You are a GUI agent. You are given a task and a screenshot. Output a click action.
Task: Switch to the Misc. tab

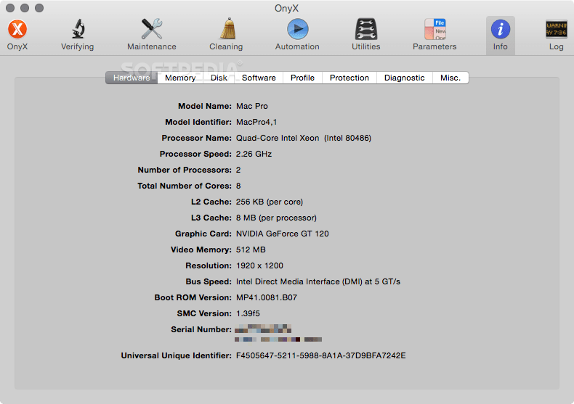pyautogui.click(x=450, y=78)
